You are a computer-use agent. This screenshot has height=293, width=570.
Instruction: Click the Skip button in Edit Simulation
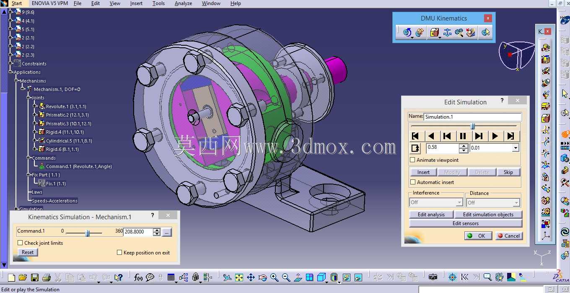508,172
